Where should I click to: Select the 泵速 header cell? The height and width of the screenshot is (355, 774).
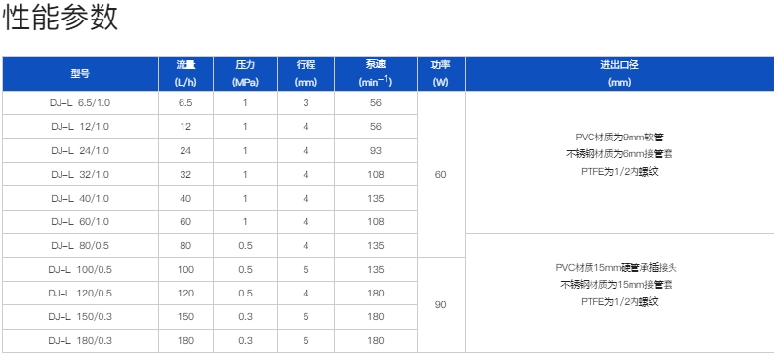click(x=376, y=74)
